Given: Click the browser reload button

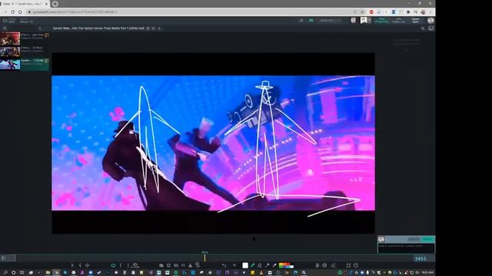Looking at the screenshot, I should click(x=12, y=12).
